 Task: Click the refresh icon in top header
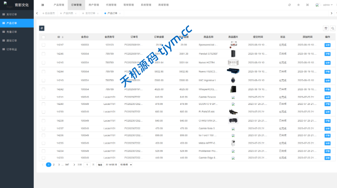click(290, 5)
